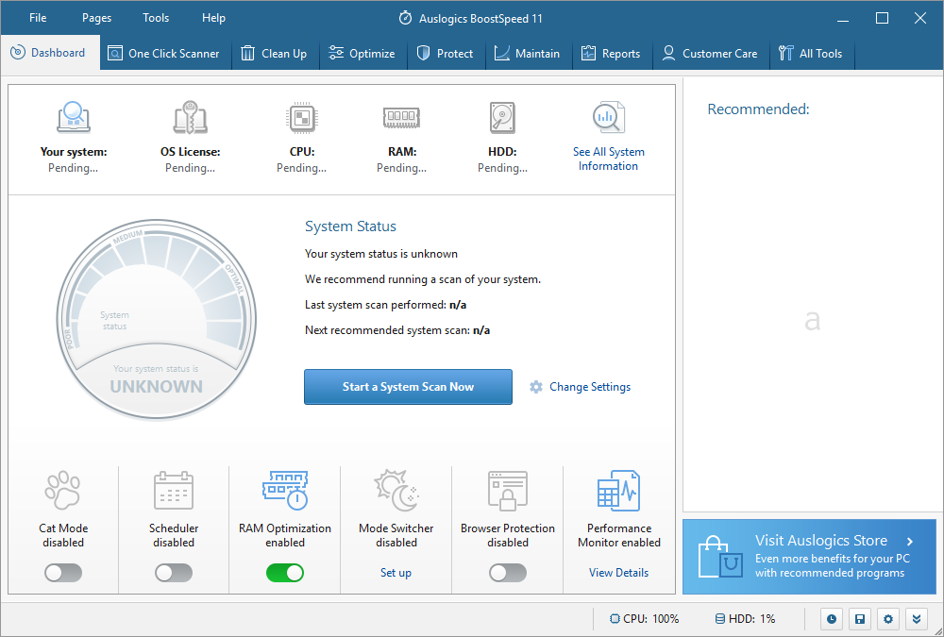The width and height of the screenshot is (944, 637).
Task: Click the CPU: 100% status indicator
Action: [x=644, y=619]
